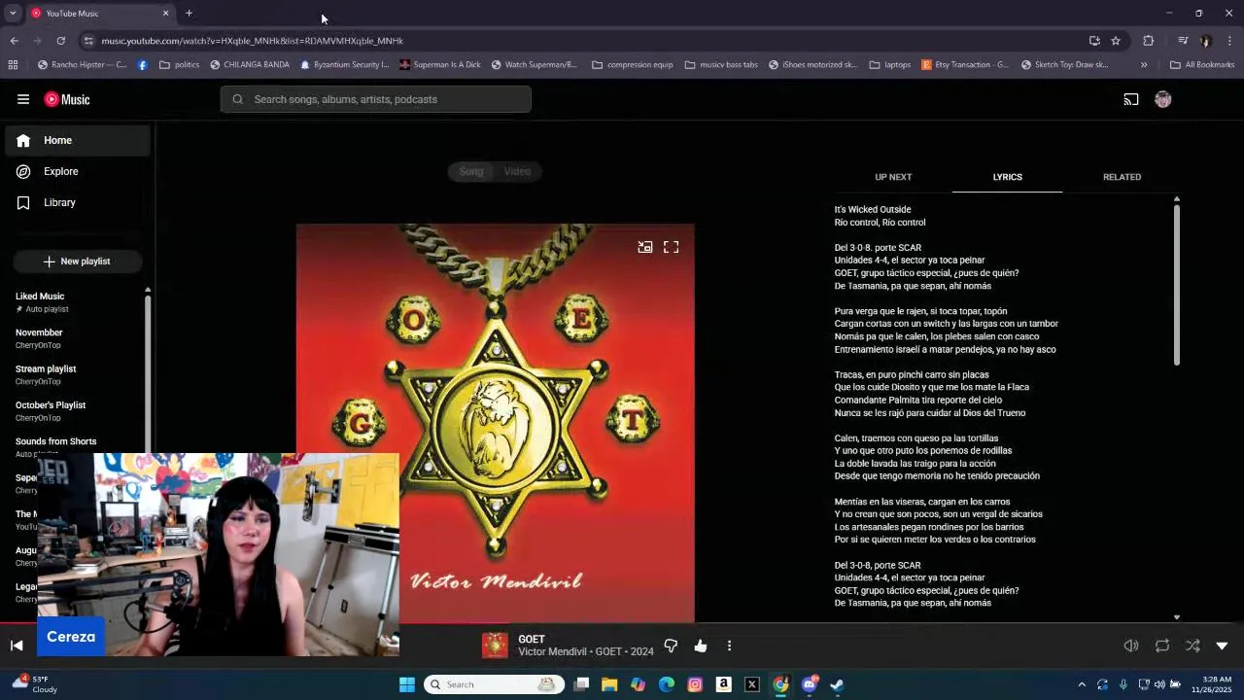Click the GOET album thumbnail in player bar
Image resolution: width=1244 pixels, height=700 pixels.
[495, 646]
